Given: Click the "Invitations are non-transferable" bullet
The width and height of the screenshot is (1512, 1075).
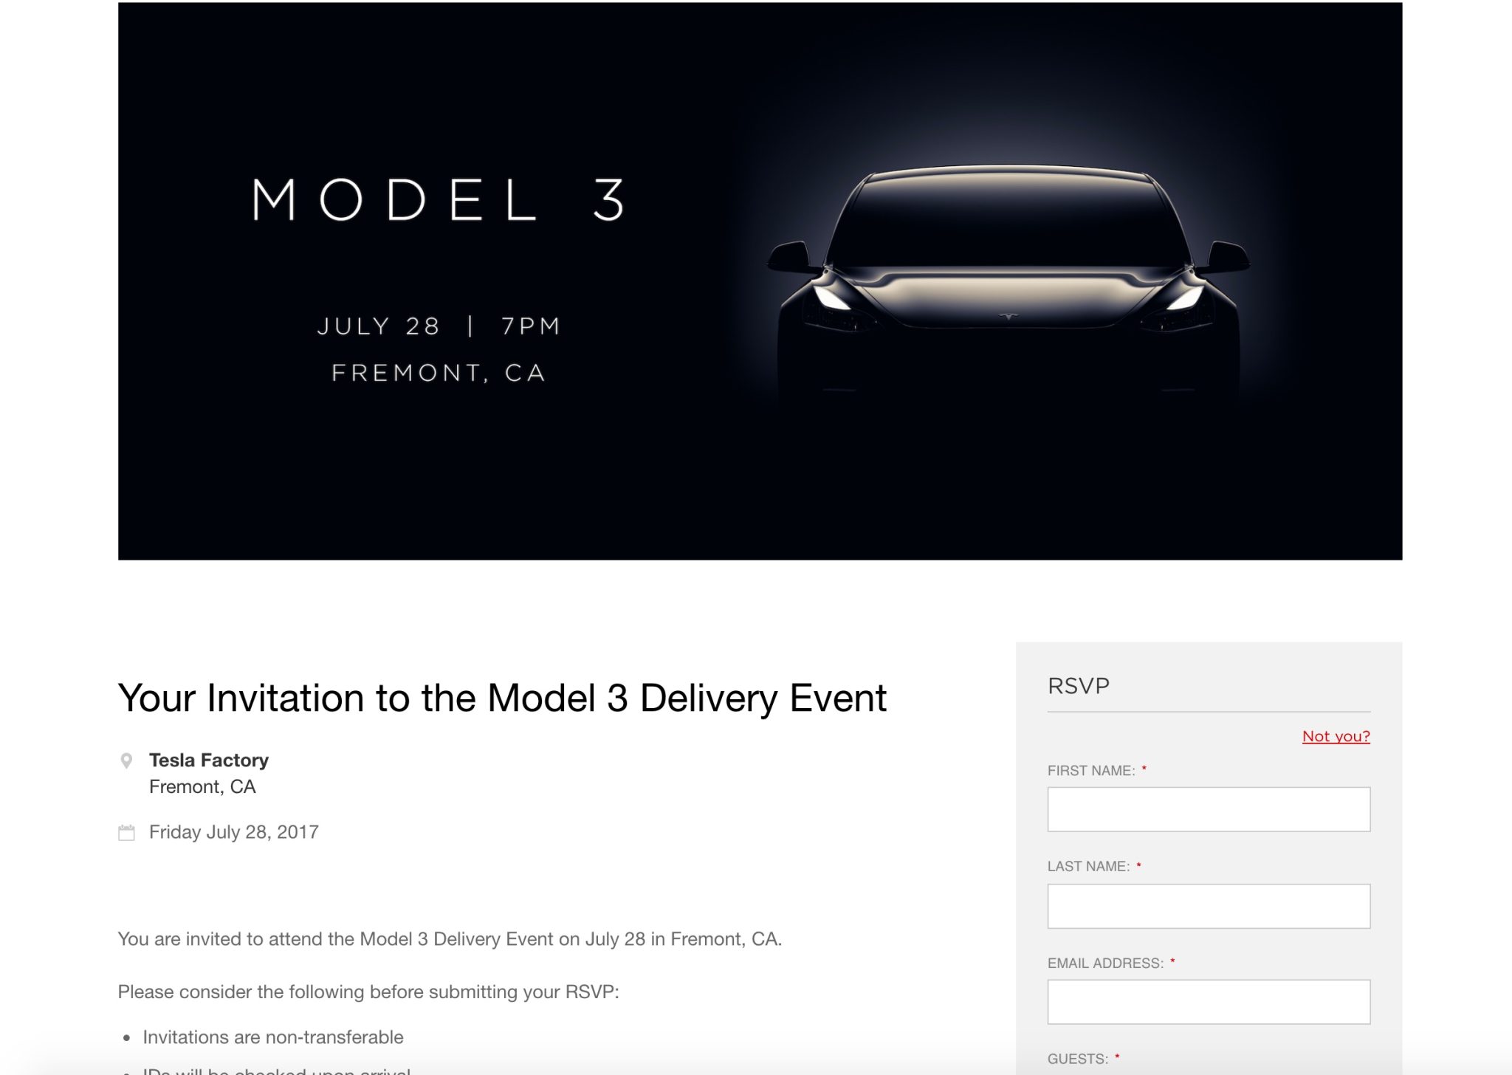Looking at the screenshot, I should click(273, 1037).
